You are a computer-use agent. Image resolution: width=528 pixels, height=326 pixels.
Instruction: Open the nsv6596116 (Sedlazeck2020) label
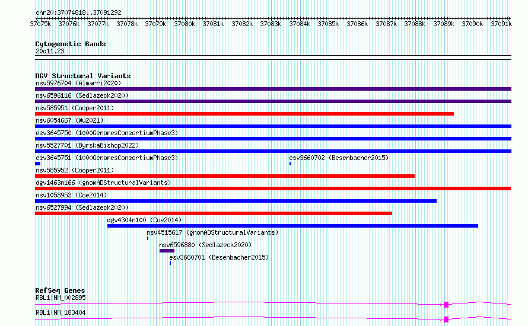coord(82,95)
